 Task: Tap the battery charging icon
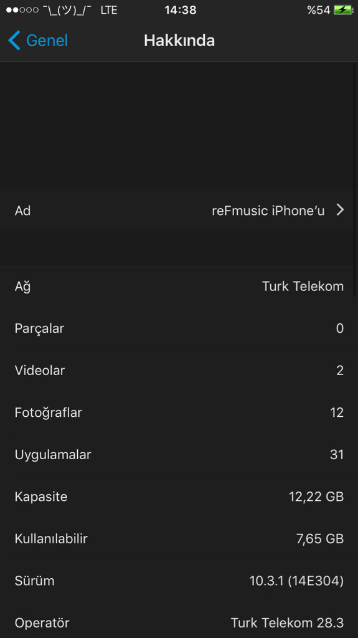(x=343, y=10)
